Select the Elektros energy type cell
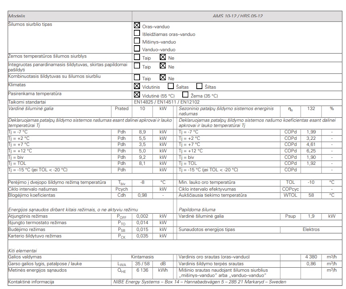The height and width of the screenshot is (289, 346). [311, 229]
